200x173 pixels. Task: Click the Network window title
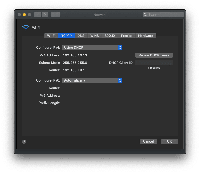pyautogui.click(x=100, y=15)
